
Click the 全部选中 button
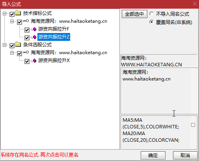click(134, 14)
